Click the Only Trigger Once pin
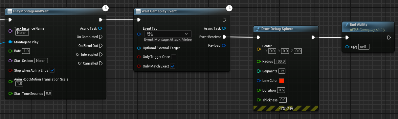This screenshot has height=119, width=398. [139, 57]
